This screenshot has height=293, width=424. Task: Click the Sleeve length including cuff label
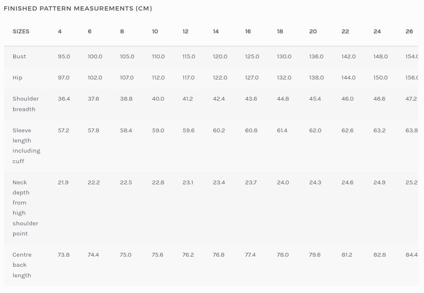pos(26,145)
